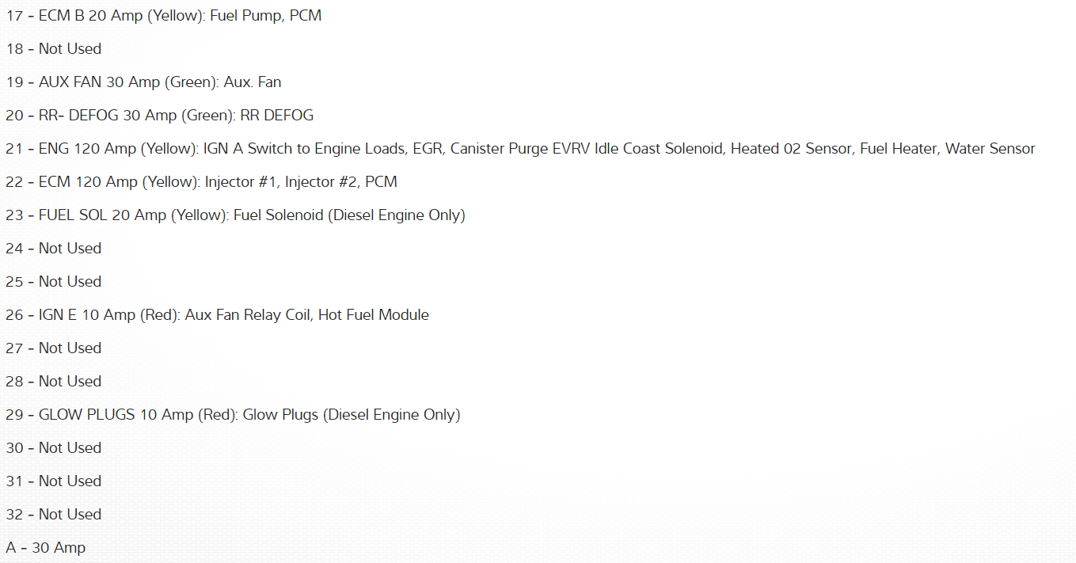1076x563 pixels.
Task: Click the AUX FAN 30 Amp entry
Action: pos(143,82)
